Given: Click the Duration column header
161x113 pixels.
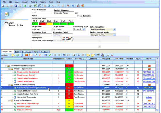Looking at the screenshot, I should coord(130,59).
